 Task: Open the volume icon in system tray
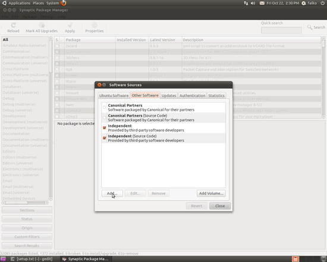pos(253,3)
